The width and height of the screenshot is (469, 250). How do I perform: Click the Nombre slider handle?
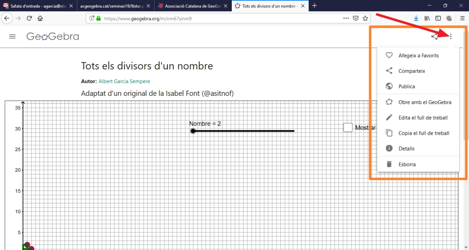pos(193,131)
